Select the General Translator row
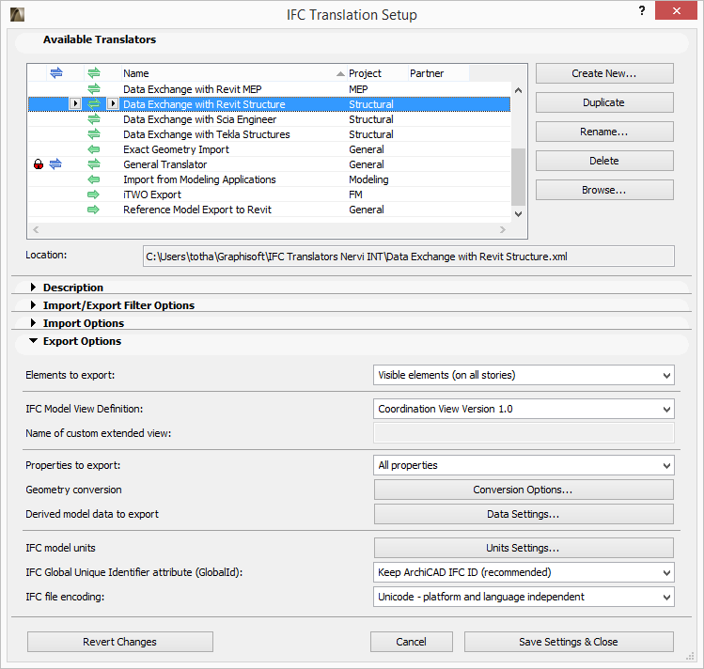Viewport: 704px width, 669px height. click(270, 164)
